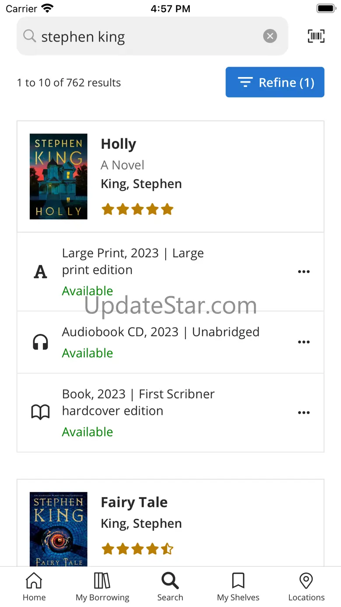Open more options for Audiobook CD
Screen dimensions: 341x607
point(304,342)
